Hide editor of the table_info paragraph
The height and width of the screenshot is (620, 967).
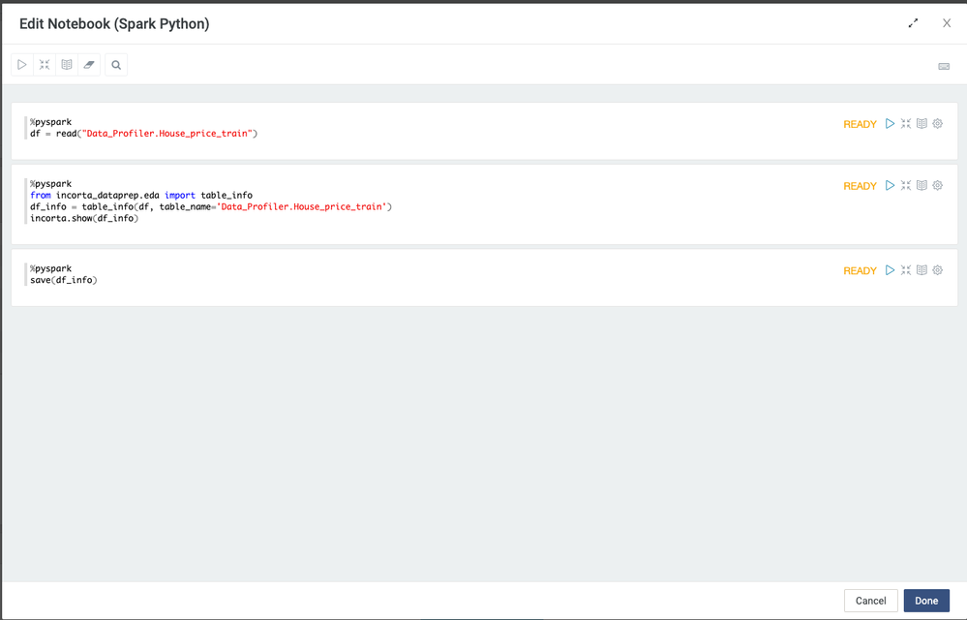pyautogui.click(x=906, y=186)
